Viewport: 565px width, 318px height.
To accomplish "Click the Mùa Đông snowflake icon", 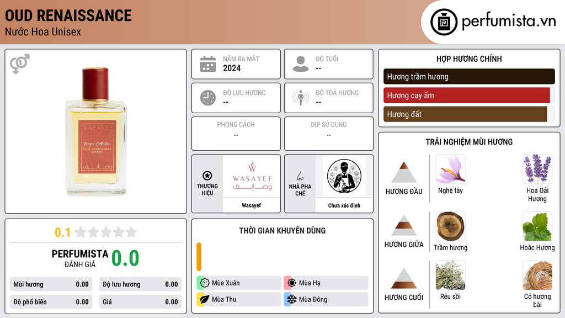I will [x=292, y=299].
